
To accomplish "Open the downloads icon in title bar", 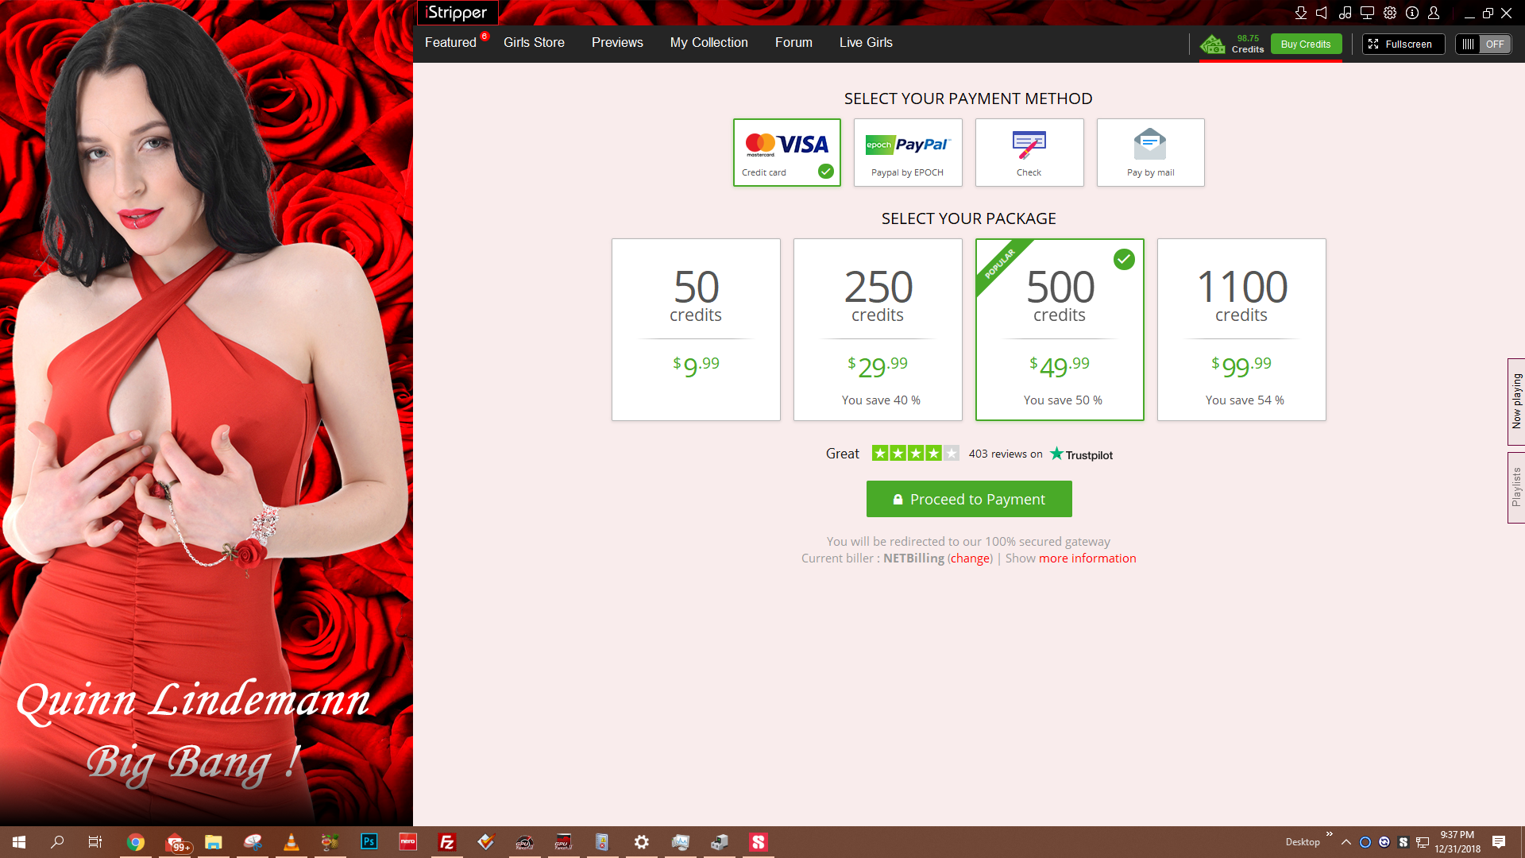I will 1300,13.
